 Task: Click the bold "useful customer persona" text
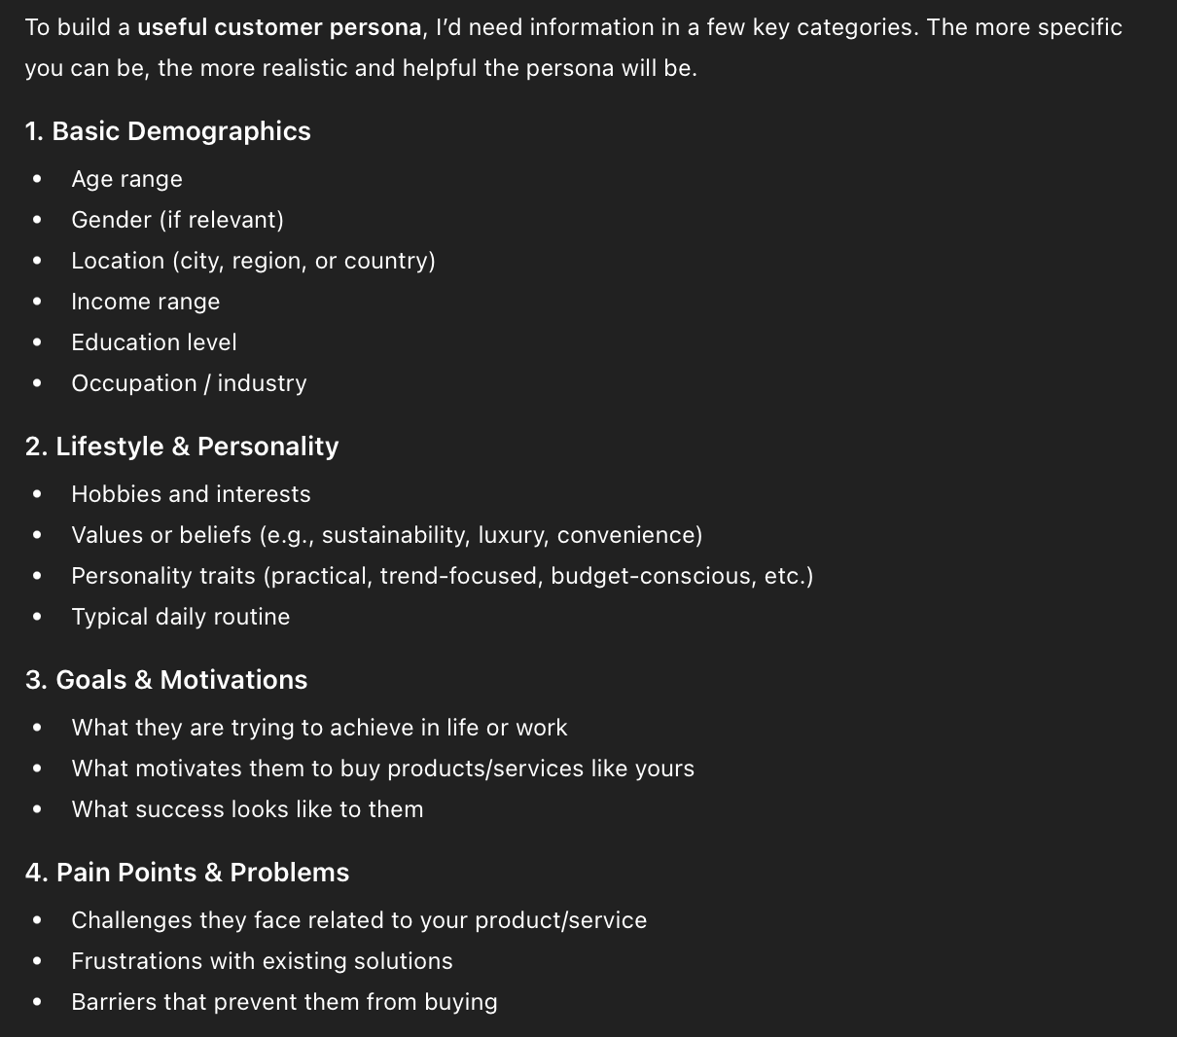pos(280,27)
